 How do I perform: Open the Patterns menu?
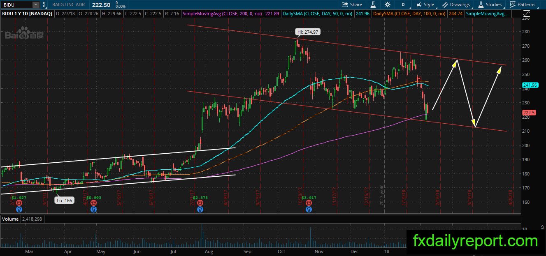[x=523, y=5]
